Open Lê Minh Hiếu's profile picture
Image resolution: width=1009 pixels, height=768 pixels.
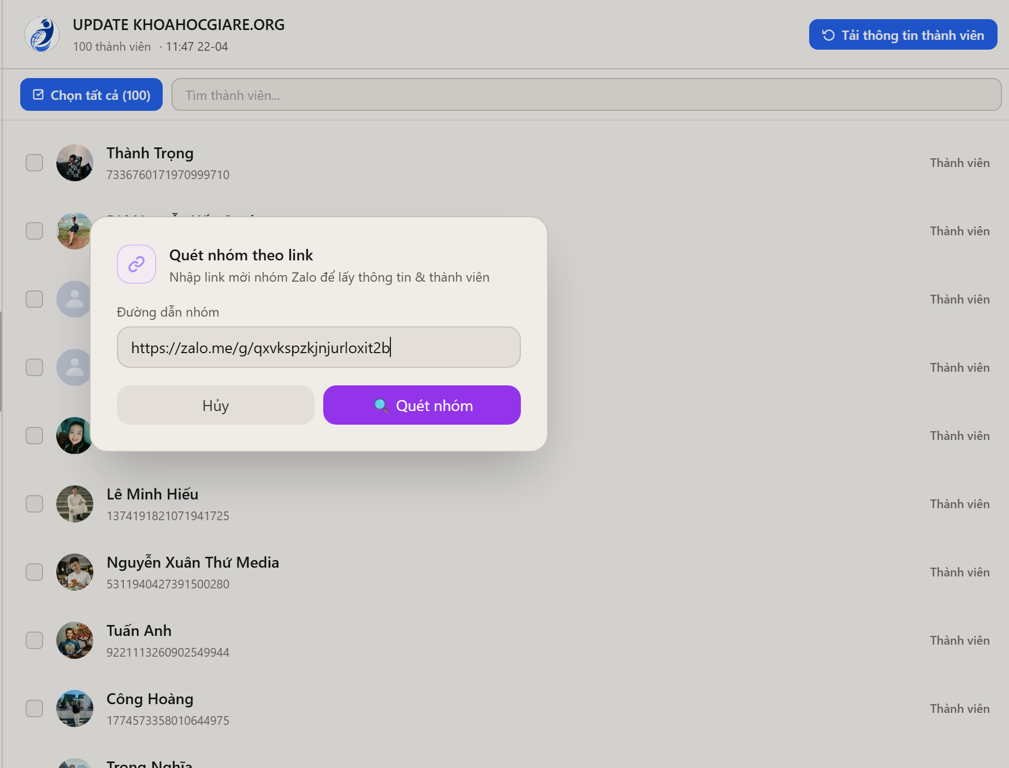point(75,504)
